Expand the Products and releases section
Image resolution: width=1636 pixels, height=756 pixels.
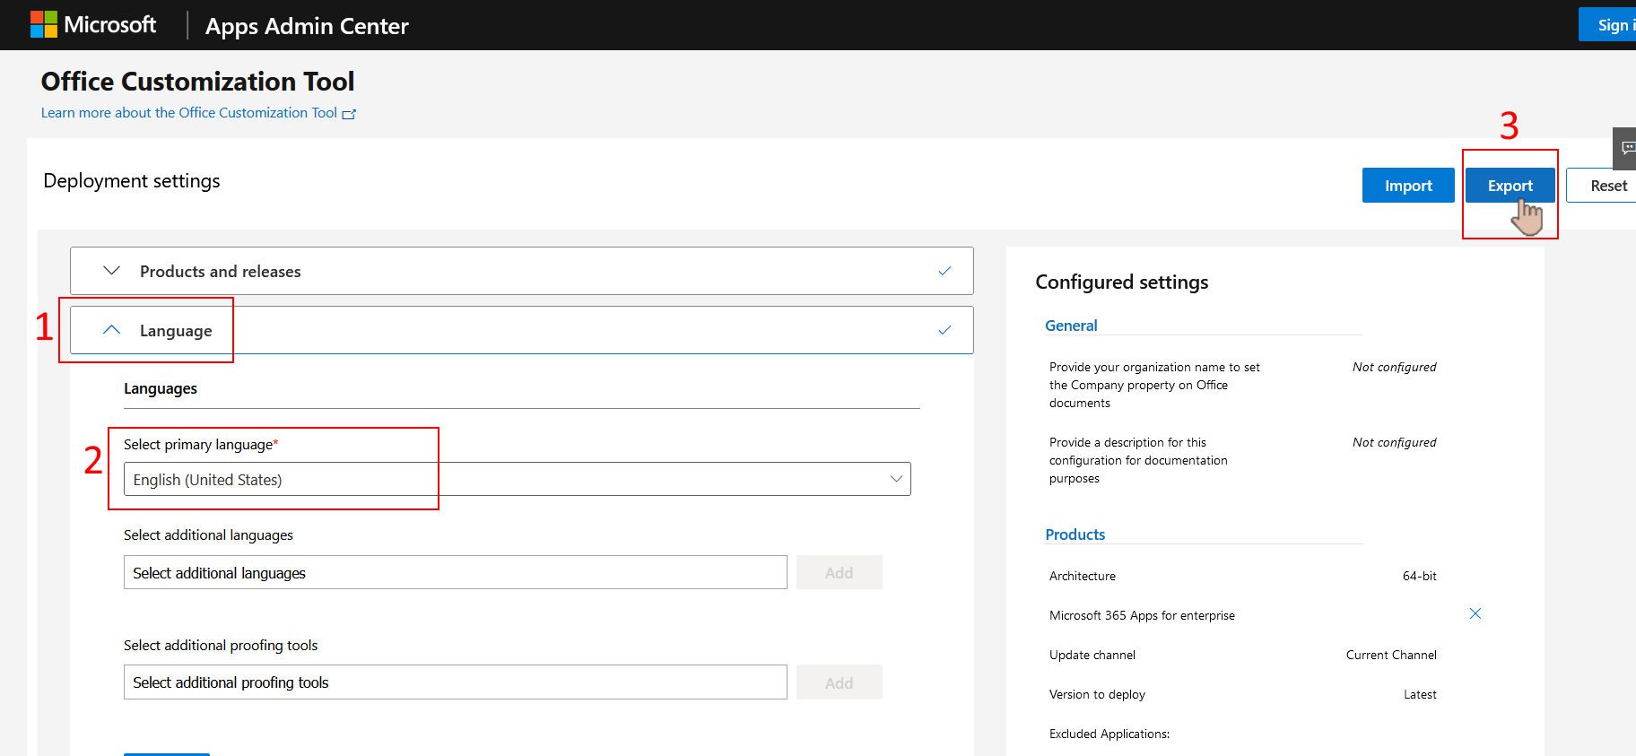tap(522, 271)
